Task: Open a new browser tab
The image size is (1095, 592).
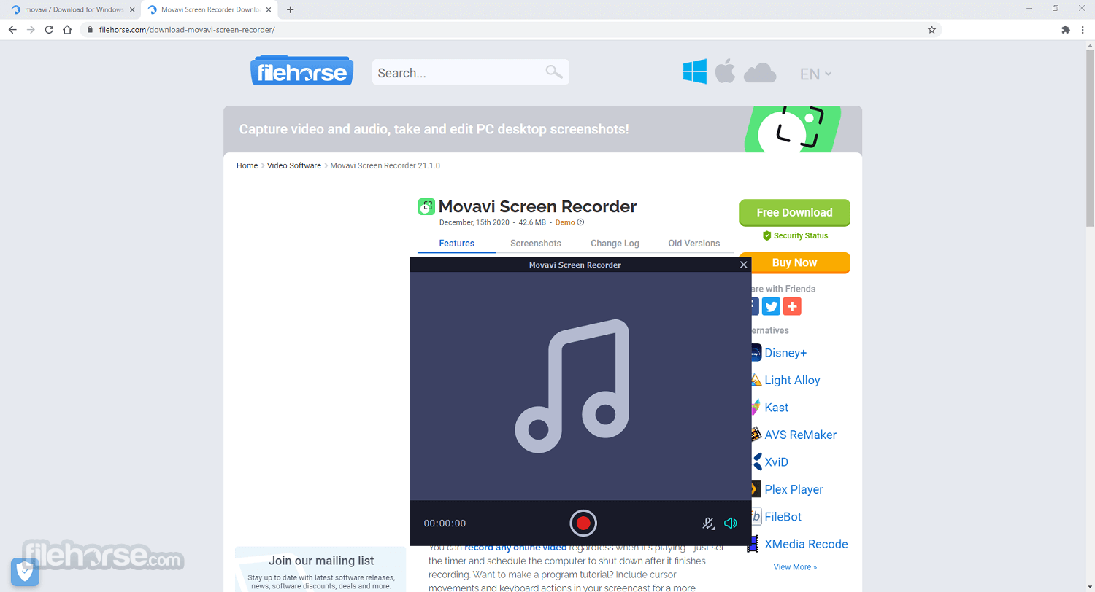Action: click(x=290, y=9)
